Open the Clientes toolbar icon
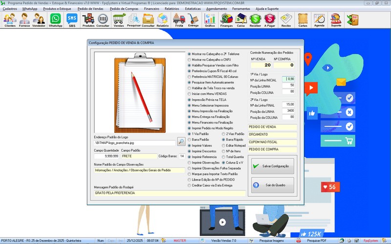This screenshot has height=244, width=391. (10, 20)
